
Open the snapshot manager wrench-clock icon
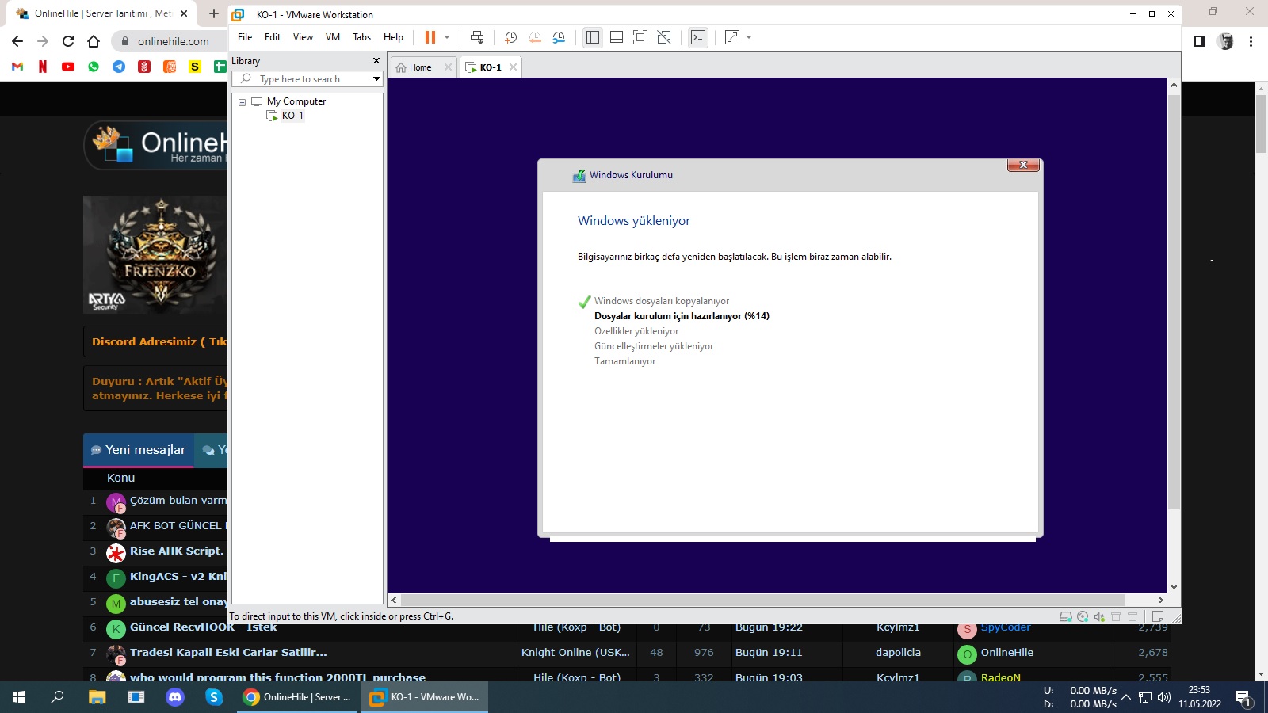(559, 37)
